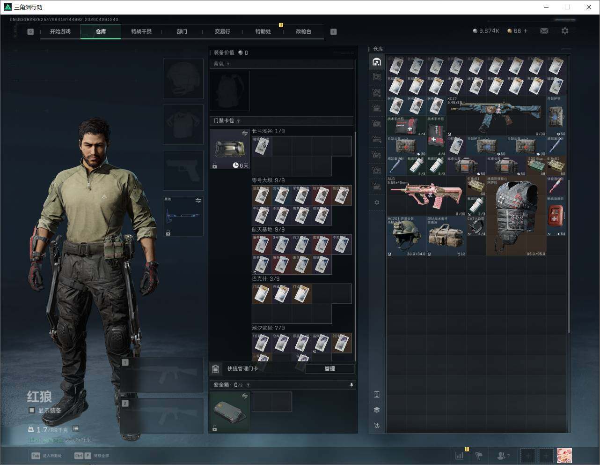The width and height of the screenshot is (600, 465).
Task: Open the 特勤处 tab
Action: pos(263,31)
